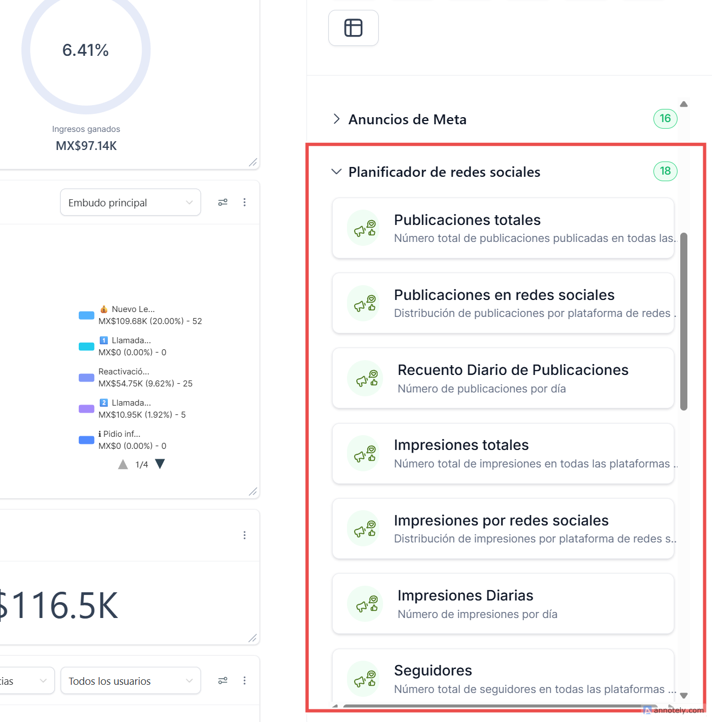
Task: Click the Publicaciones totales megaphone icon
Action: tap(364, 228)
